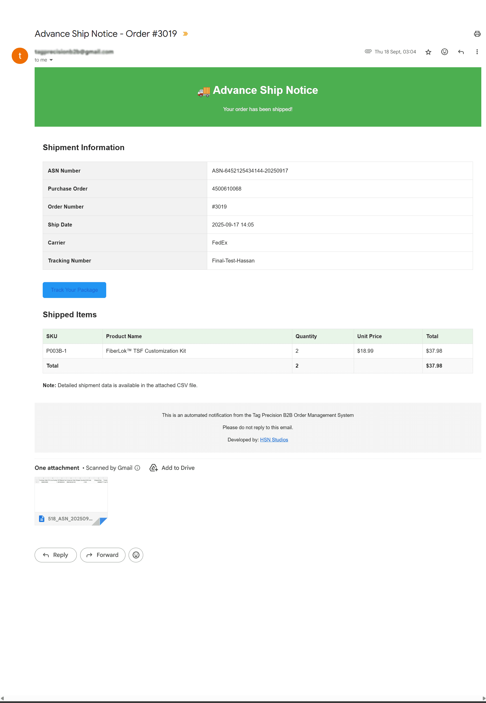Click the orange sender avatar

[x=20, y=56]
